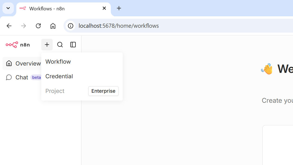293x165 pixels.
Task: Click the Overview home icon in sidebar
Action: [x=9, y=63]
